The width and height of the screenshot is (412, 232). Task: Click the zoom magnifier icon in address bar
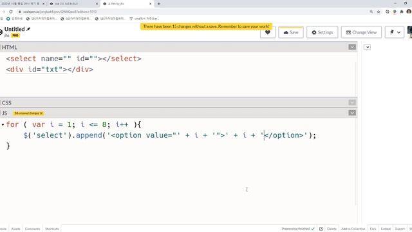click(x=371, y=12)
